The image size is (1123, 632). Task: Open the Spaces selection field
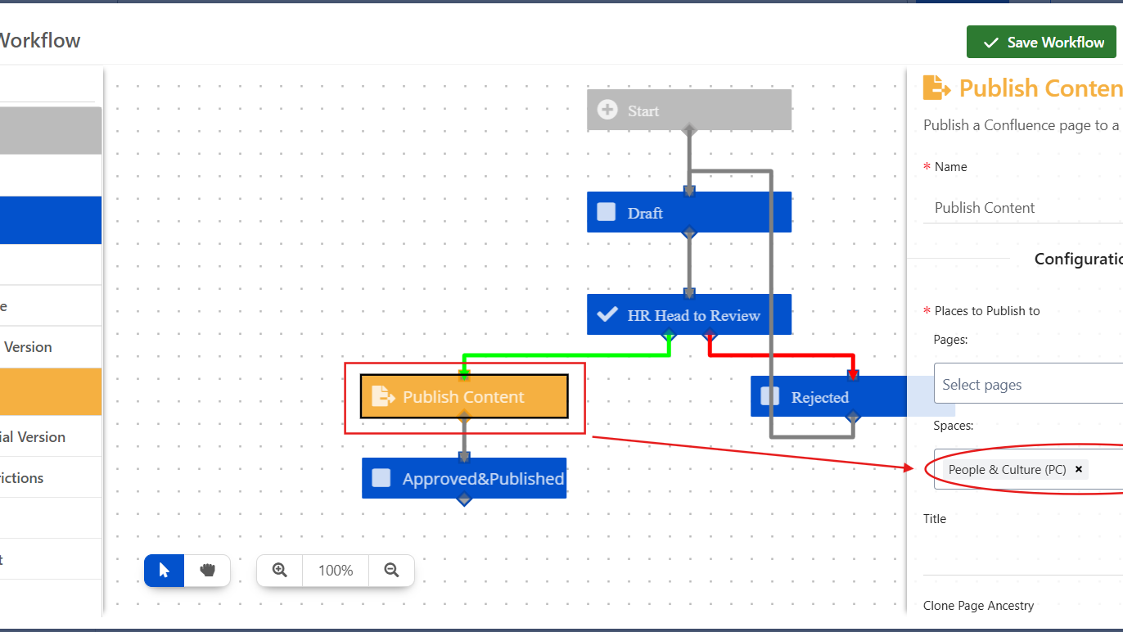click(1105, 469)
